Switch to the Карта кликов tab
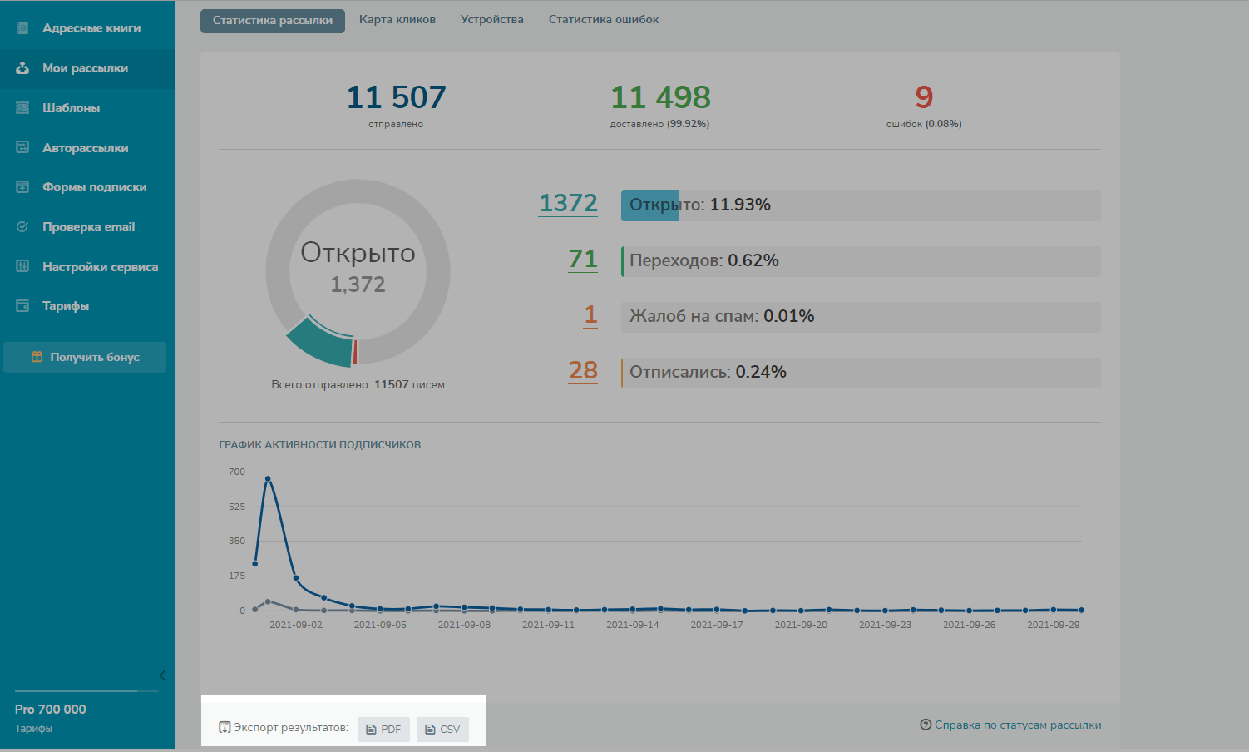 pyautogui.click(x=397, y=20)
